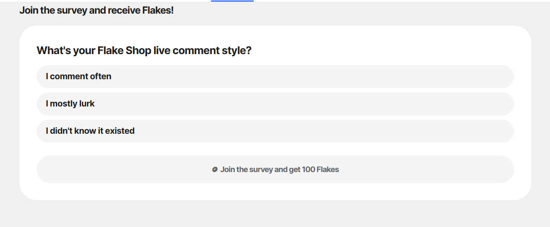Click the "I didn't know it existed" text label

[x=90, y=131]
